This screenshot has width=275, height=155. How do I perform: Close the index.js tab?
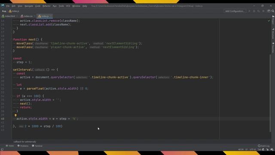coord(51,16)
